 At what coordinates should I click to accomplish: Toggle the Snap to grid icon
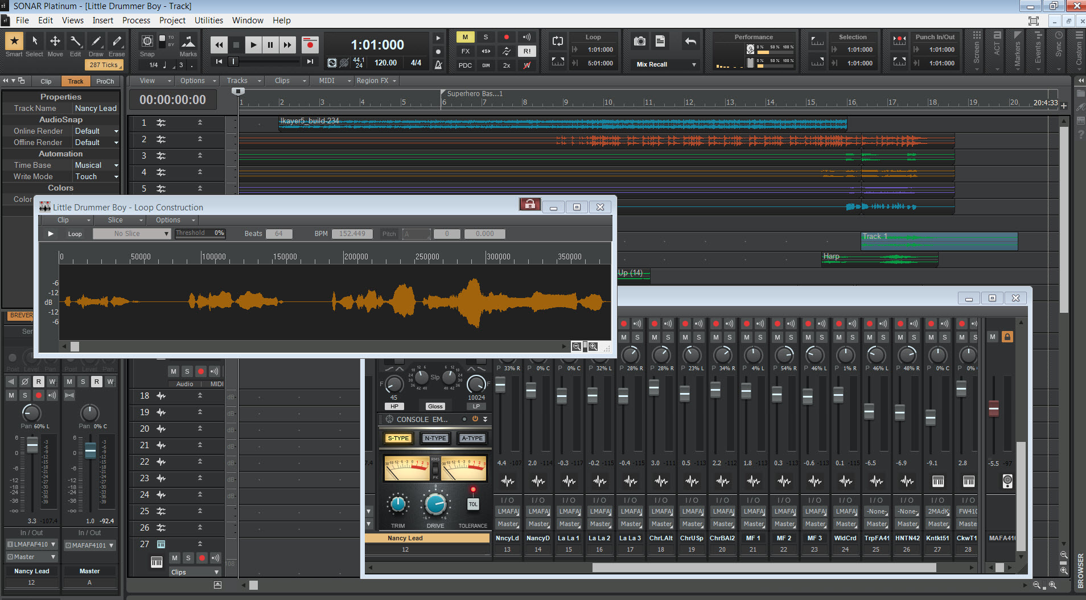click(147, 41)
